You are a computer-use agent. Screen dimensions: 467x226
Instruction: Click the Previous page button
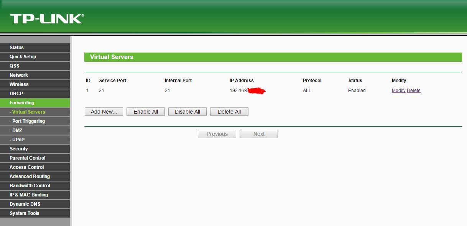[217, 134]
